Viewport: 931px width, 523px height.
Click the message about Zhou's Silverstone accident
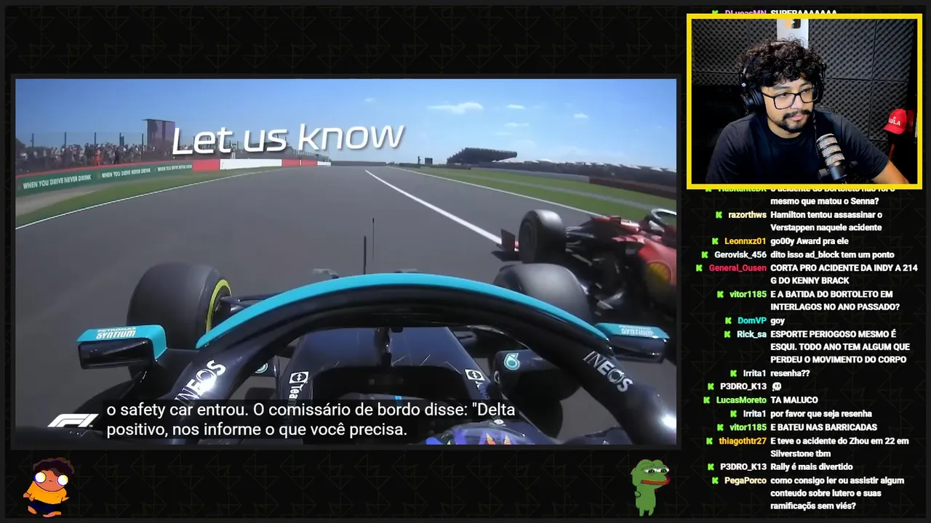(838, 447)
